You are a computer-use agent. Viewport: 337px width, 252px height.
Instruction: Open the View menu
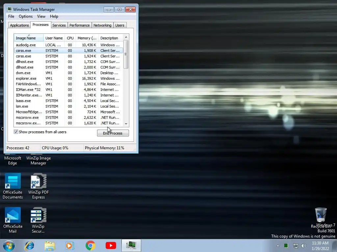[x=41, y=16]
